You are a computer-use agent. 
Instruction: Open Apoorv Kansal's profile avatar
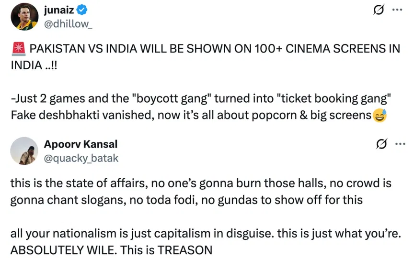click(24, 150)
